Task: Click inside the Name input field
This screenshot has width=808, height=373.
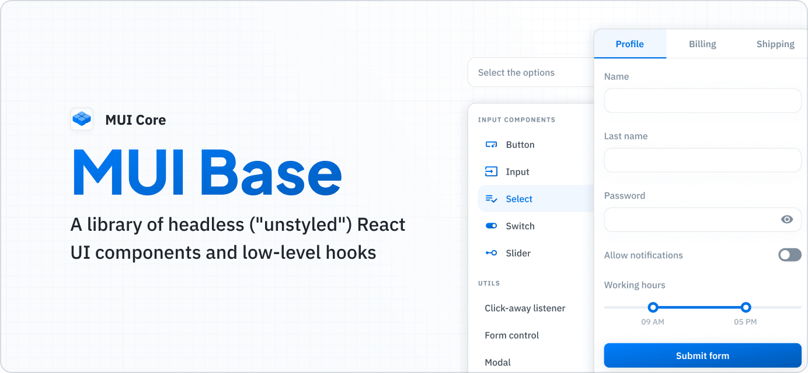Action: pos(702,100)
